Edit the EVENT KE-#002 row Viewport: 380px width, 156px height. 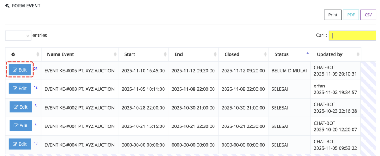point(21,107)
